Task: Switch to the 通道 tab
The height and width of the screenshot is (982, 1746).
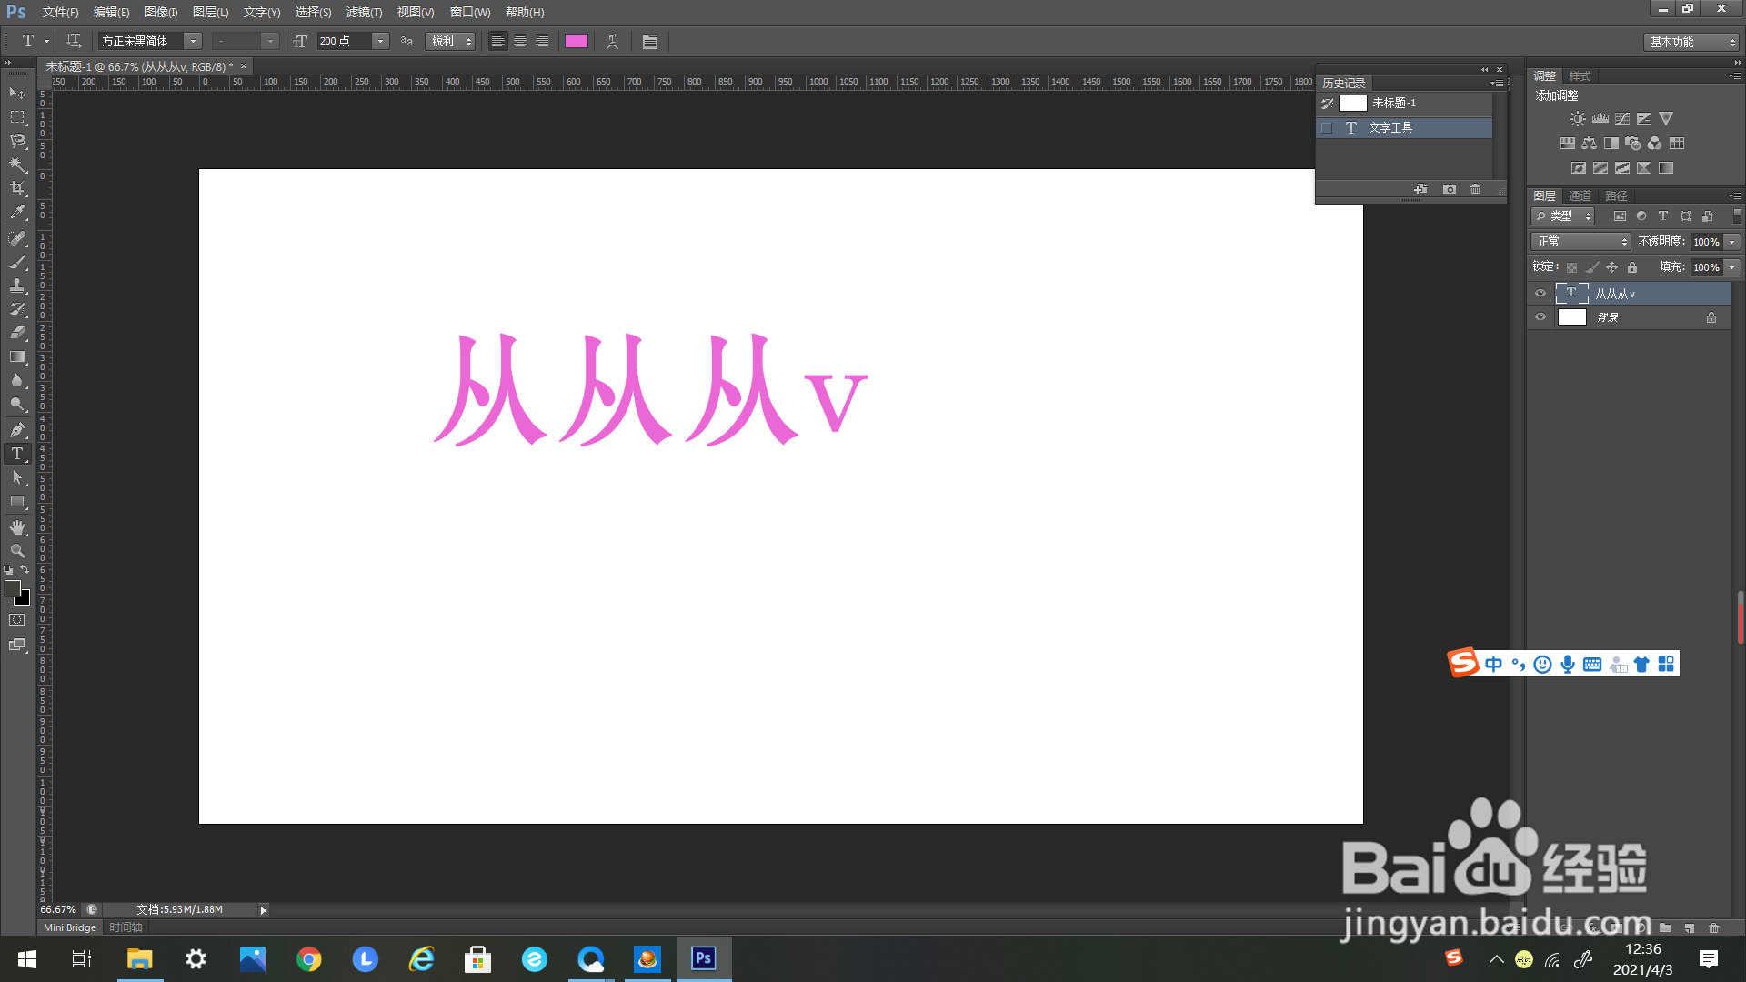Action: click(1580, 195)
